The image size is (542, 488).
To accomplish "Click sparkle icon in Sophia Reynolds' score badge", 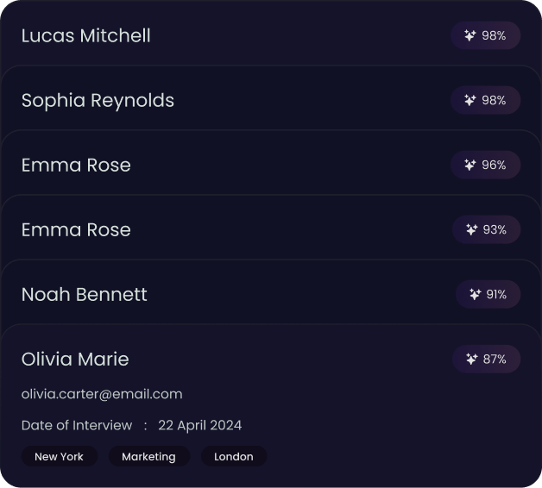I will 470,100.
